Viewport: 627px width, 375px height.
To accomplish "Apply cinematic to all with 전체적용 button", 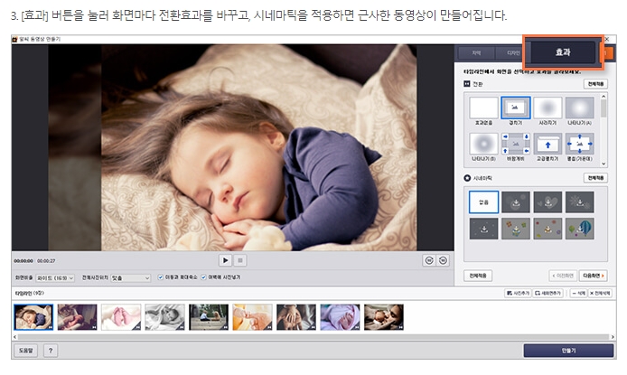I will point(595,178).
